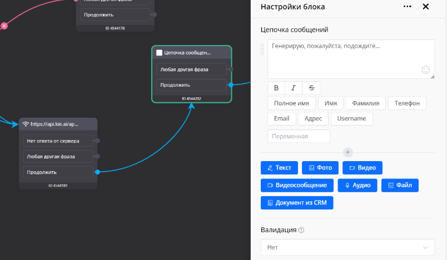Click the pink delete connection cross
The width and height of the screenshot is (447, 260).
(4, 26)
